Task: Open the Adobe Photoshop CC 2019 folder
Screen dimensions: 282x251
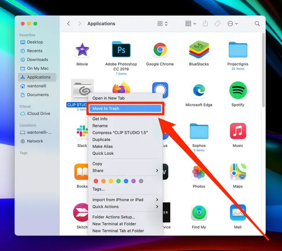Action: point(121,51)
